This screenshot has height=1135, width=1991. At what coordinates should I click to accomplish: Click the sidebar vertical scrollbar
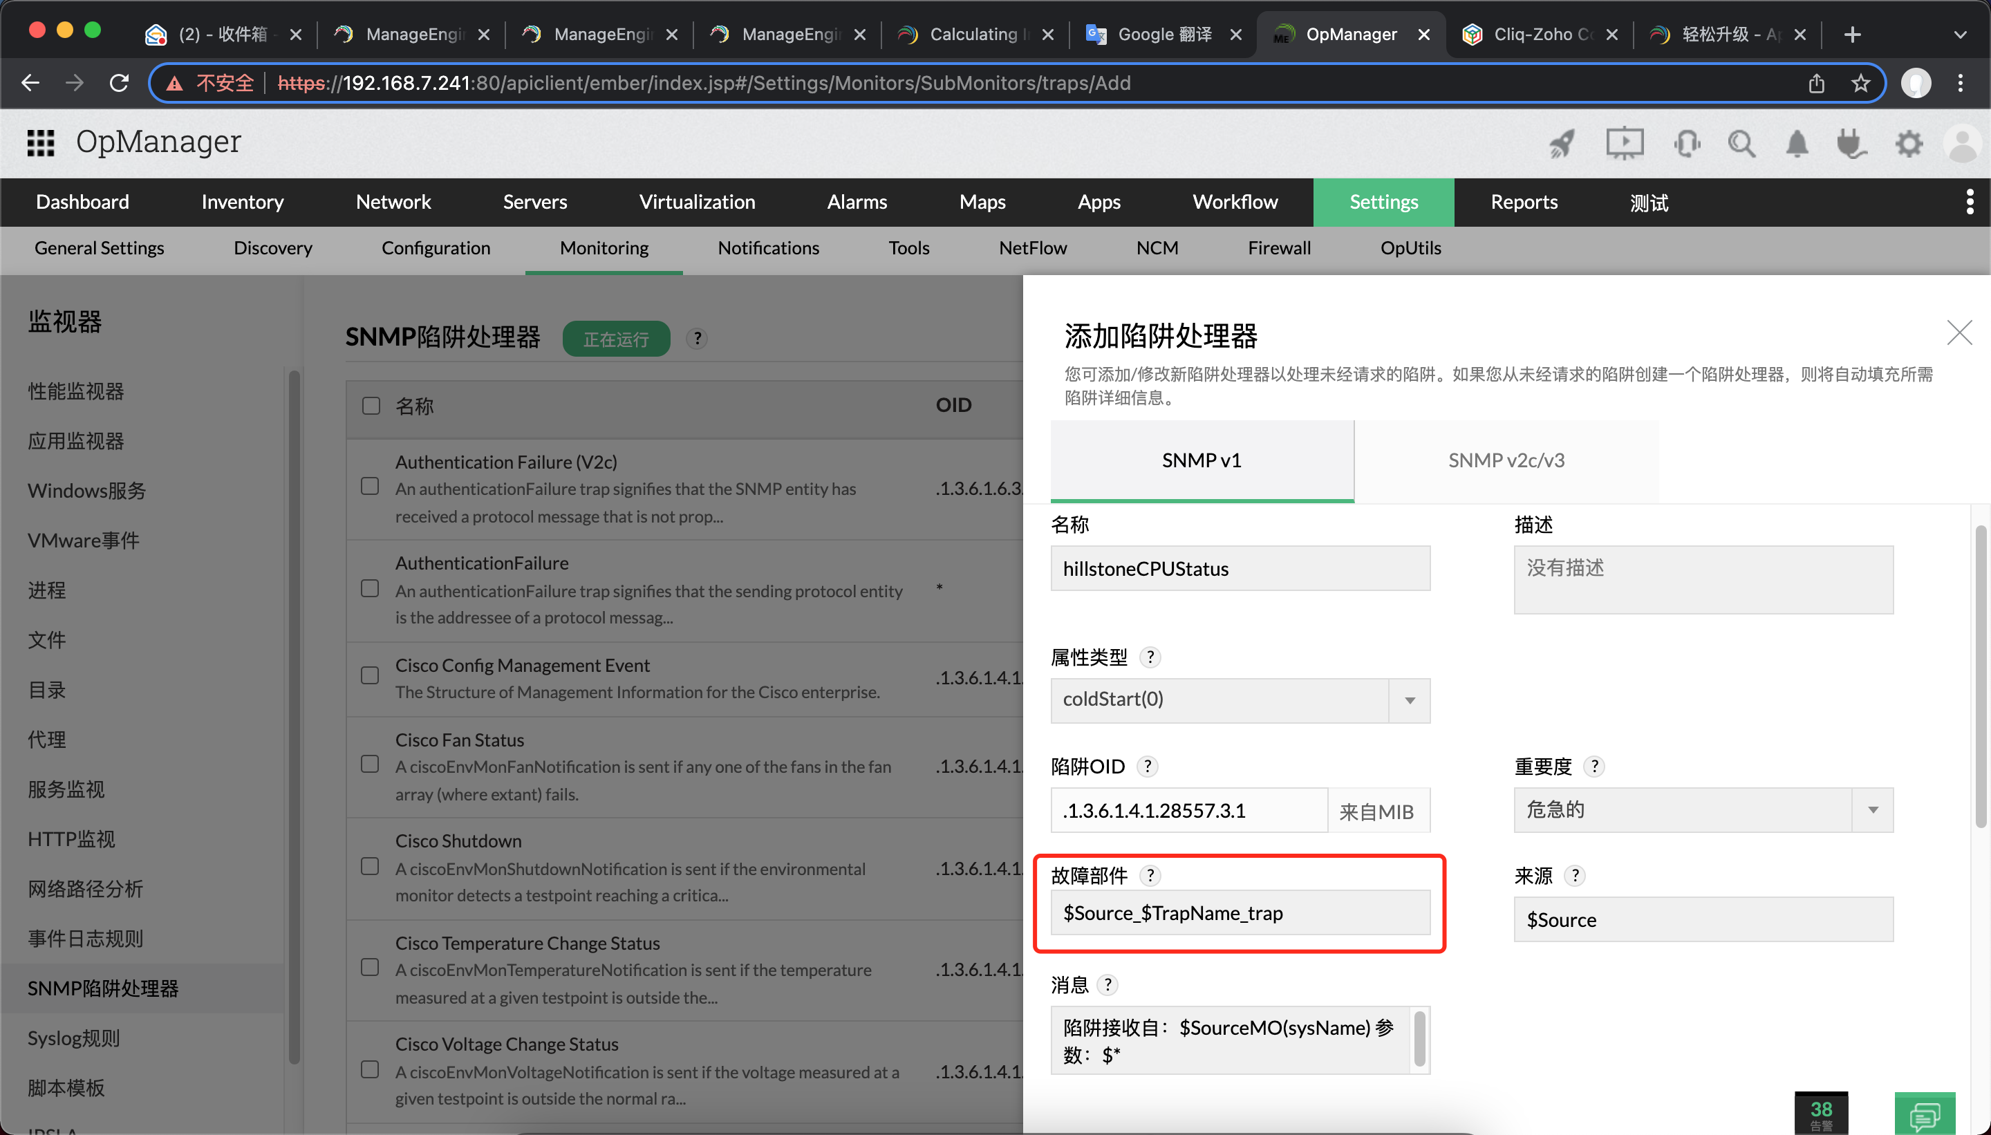click(x=294, y=717)
